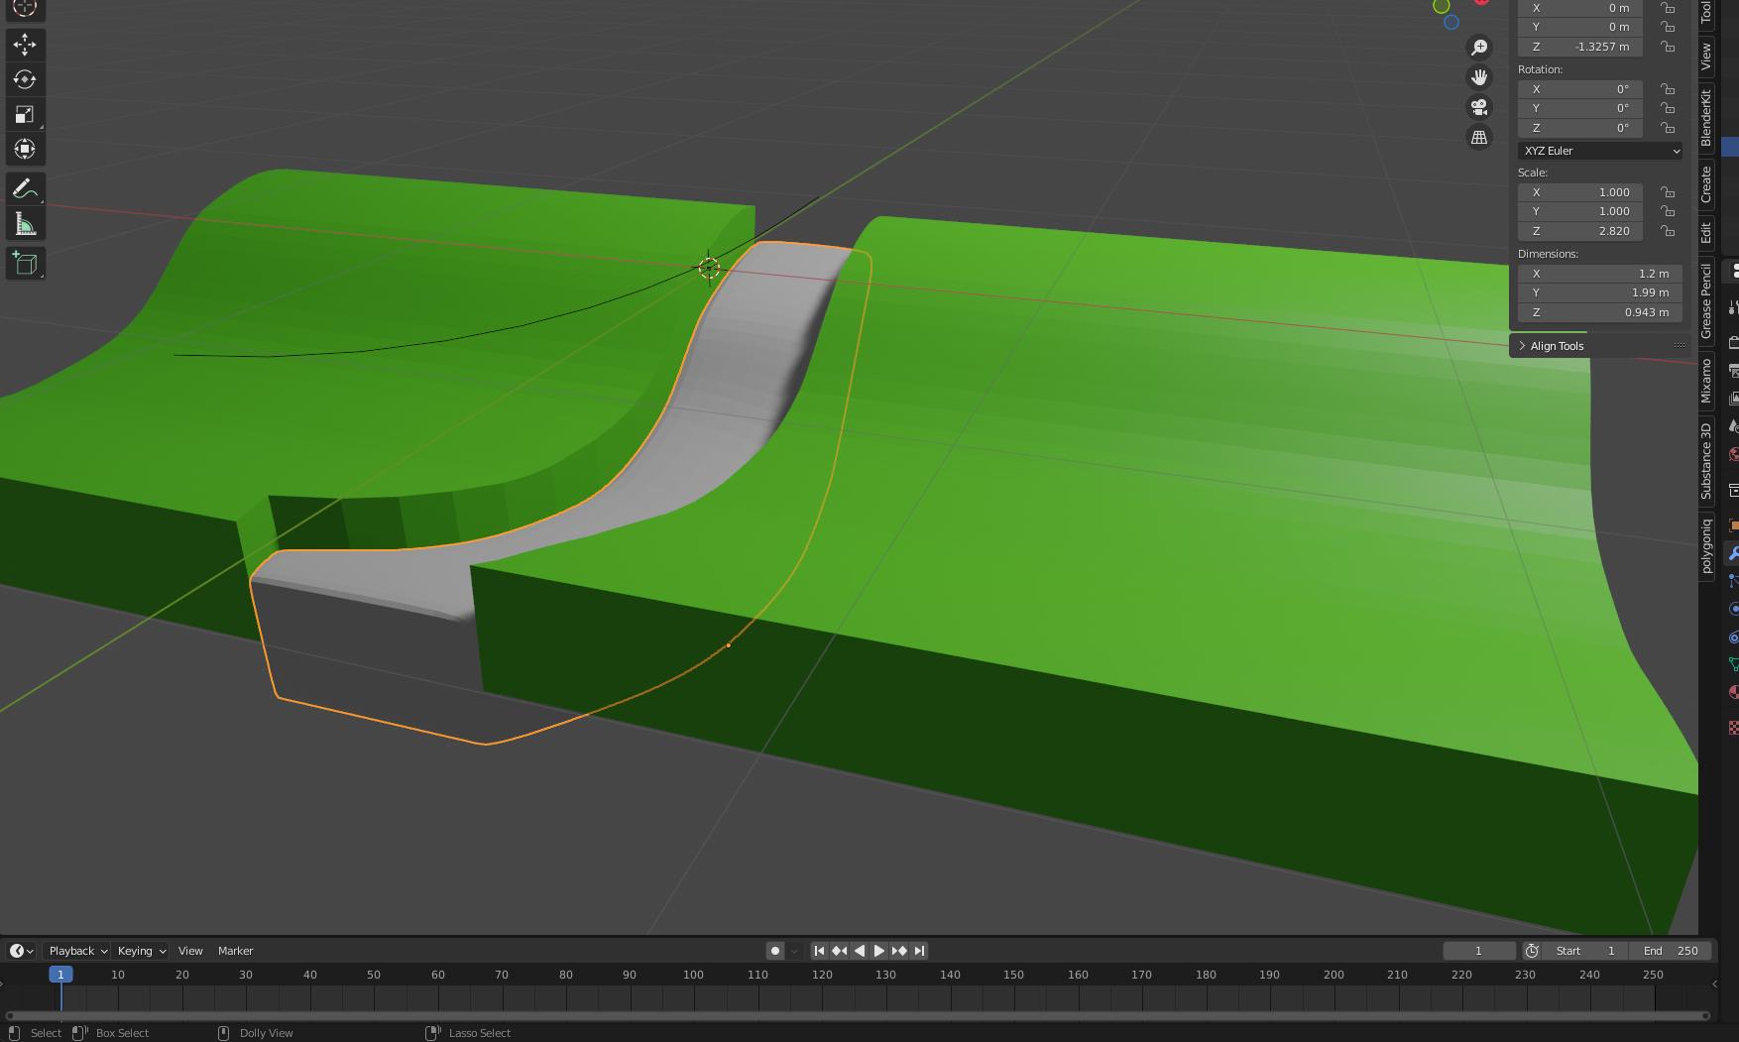Play the animation in reverse
Screen dimensions: 1739x1042
coord(859,951)
